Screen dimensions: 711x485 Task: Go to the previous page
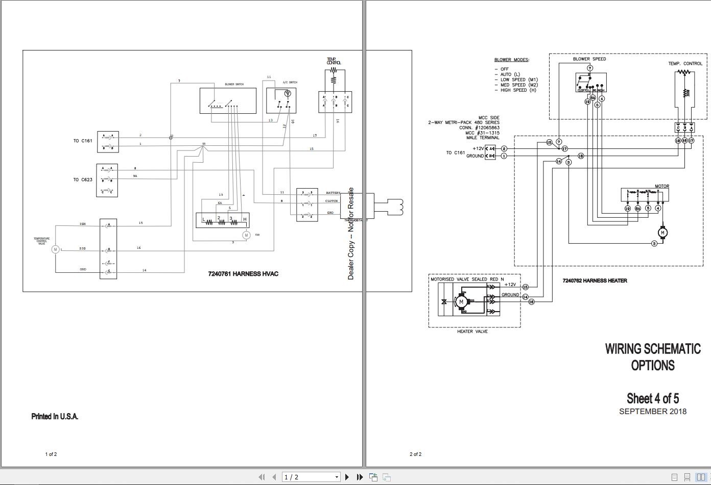point(274,477)
